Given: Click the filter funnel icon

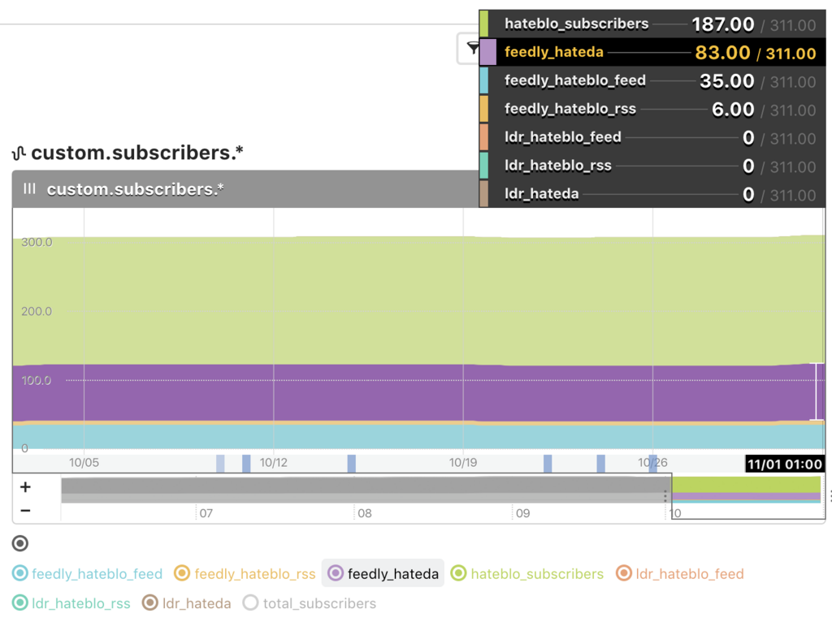Looking at the screenshot, I should tap(472, 48).
